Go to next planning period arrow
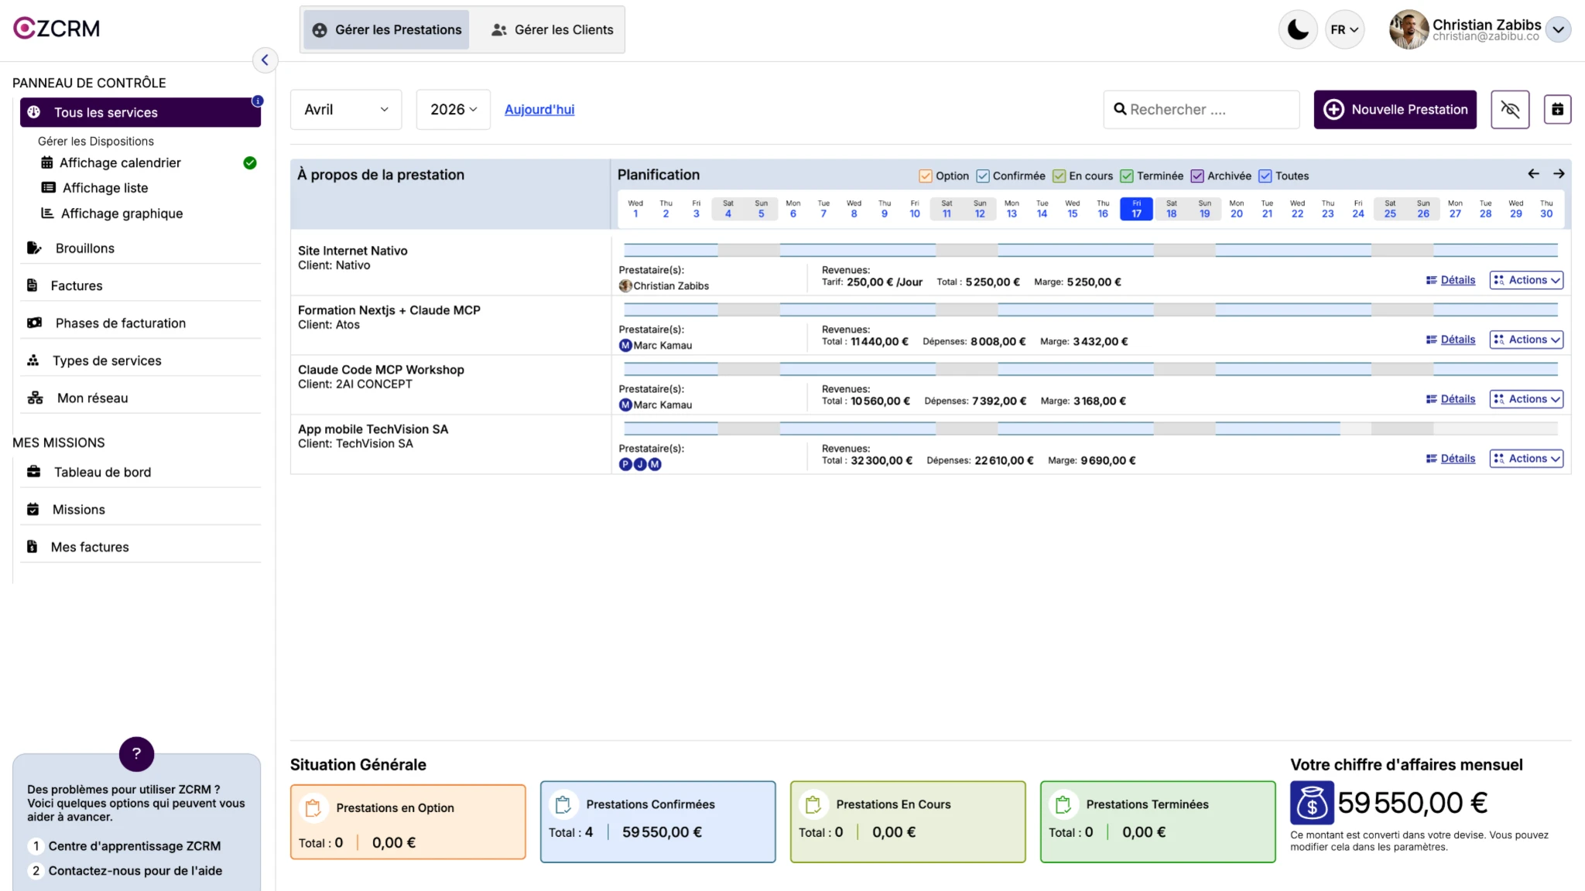 [1559, 174]
